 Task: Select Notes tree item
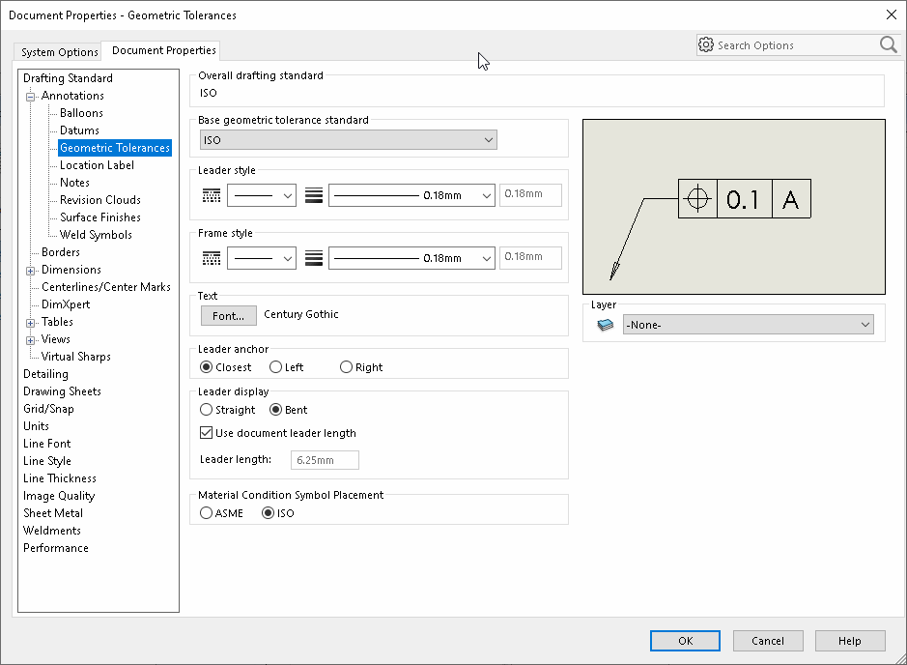coord(74,183)
